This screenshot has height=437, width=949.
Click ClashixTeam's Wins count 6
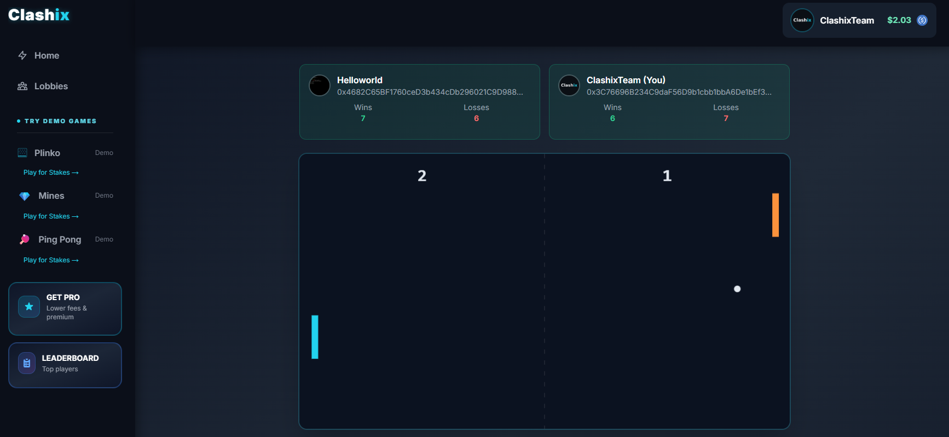pos(612,118)
